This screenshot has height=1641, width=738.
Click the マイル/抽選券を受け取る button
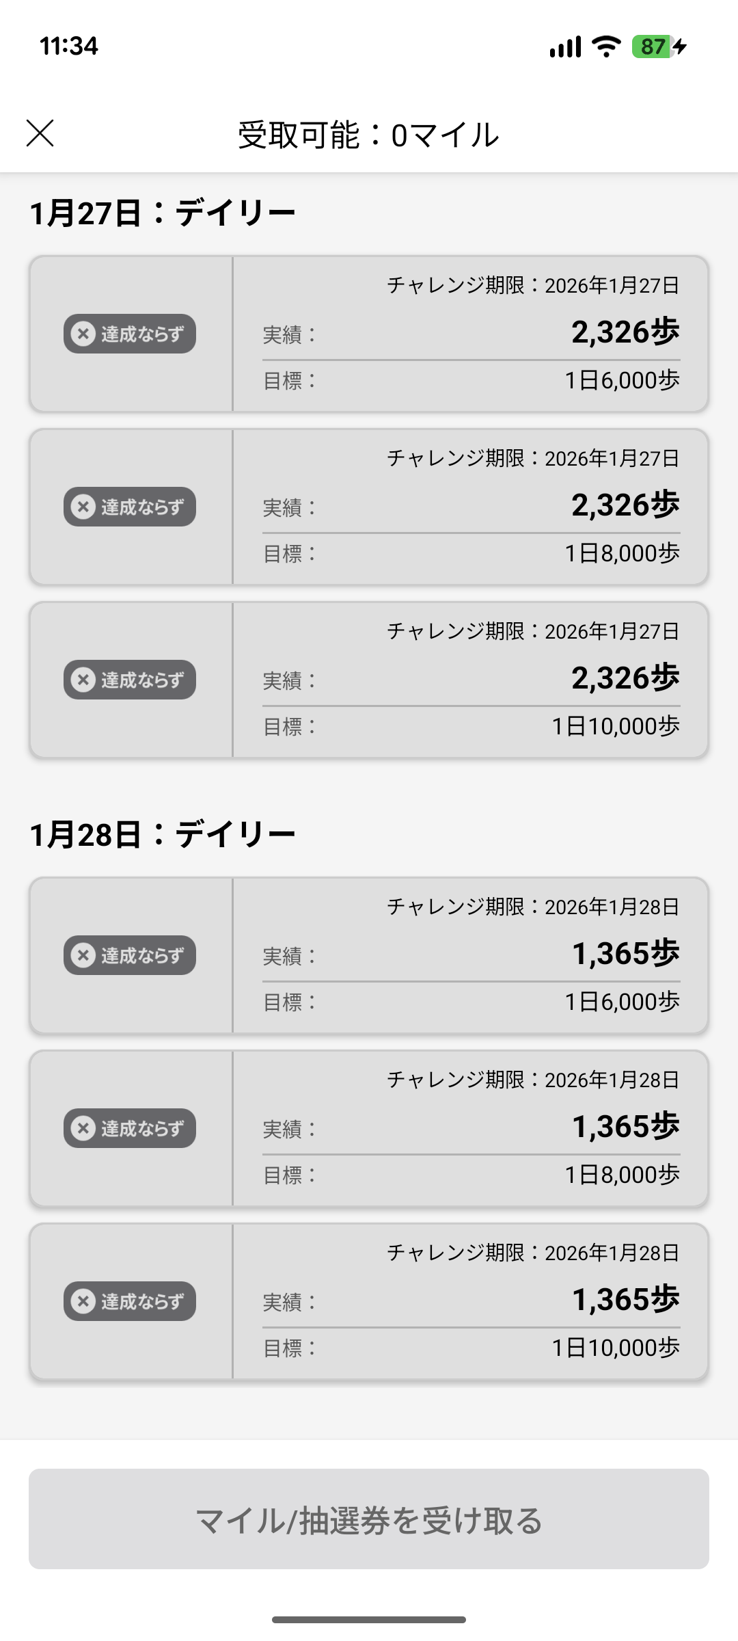point(369,1519)
